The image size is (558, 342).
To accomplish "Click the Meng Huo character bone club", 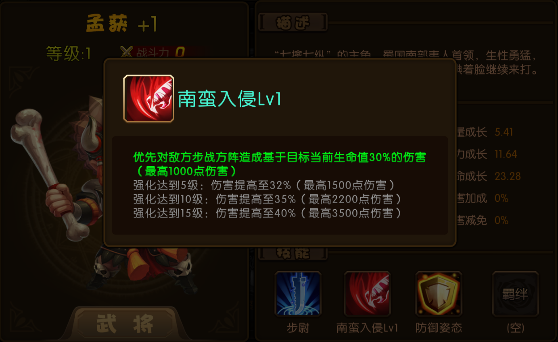I will (x=50, y=174).
